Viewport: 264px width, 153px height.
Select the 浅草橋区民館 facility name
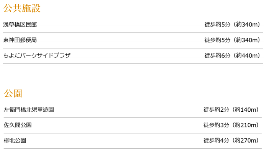pyautogui.click(x=20, y=24)
